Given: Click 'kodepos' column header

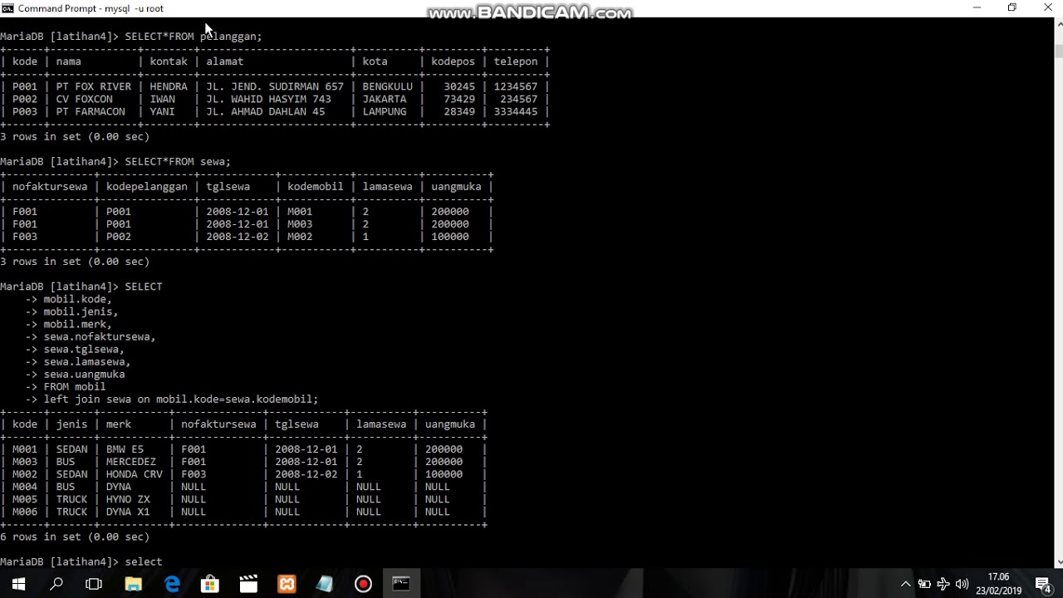Looking at the screenshot, I should tap(453, 61).
